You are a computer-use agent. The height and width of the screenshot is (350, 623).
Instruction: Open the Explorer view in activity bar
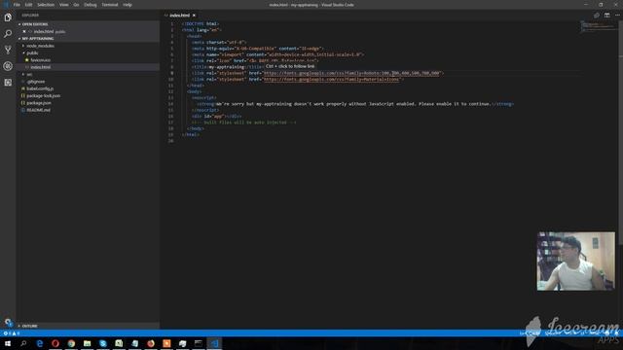pos(8,17)
